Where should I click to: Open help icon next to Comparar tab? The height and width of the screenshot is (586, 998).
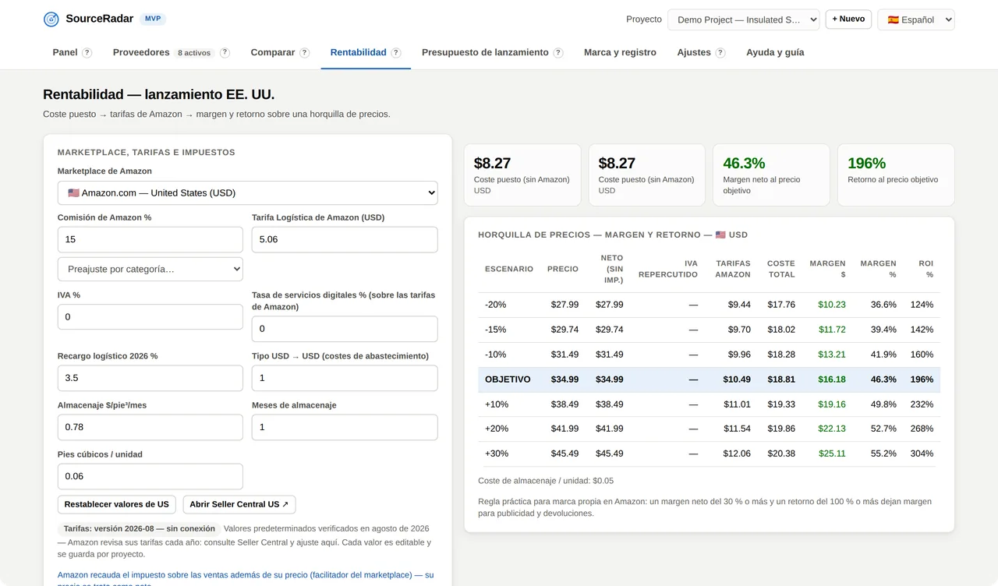click(305, 53)
